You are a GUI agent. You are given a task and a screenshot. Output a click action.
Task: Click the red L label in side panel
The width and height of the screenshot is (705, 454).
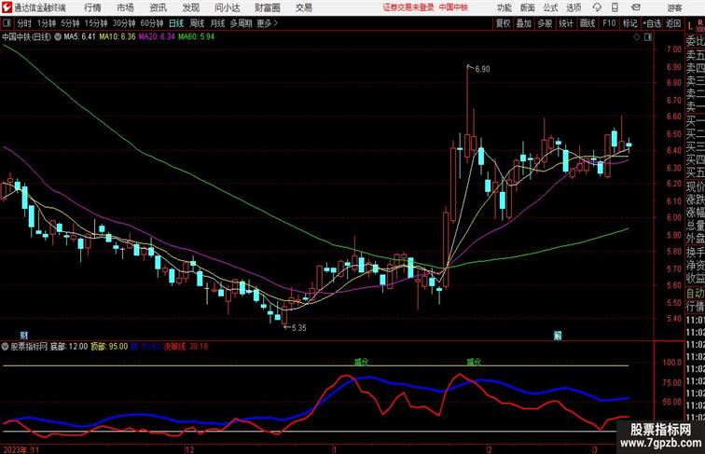(x=690, y=25)
